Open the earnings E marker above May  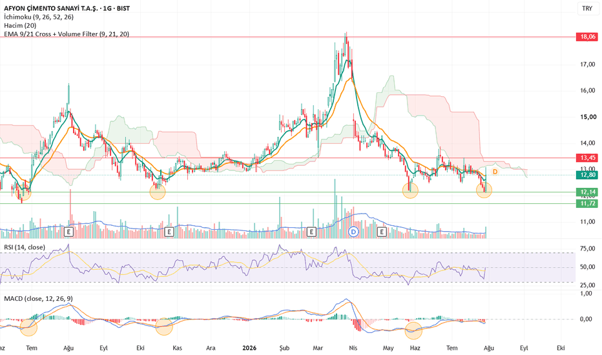click(382, 232)
